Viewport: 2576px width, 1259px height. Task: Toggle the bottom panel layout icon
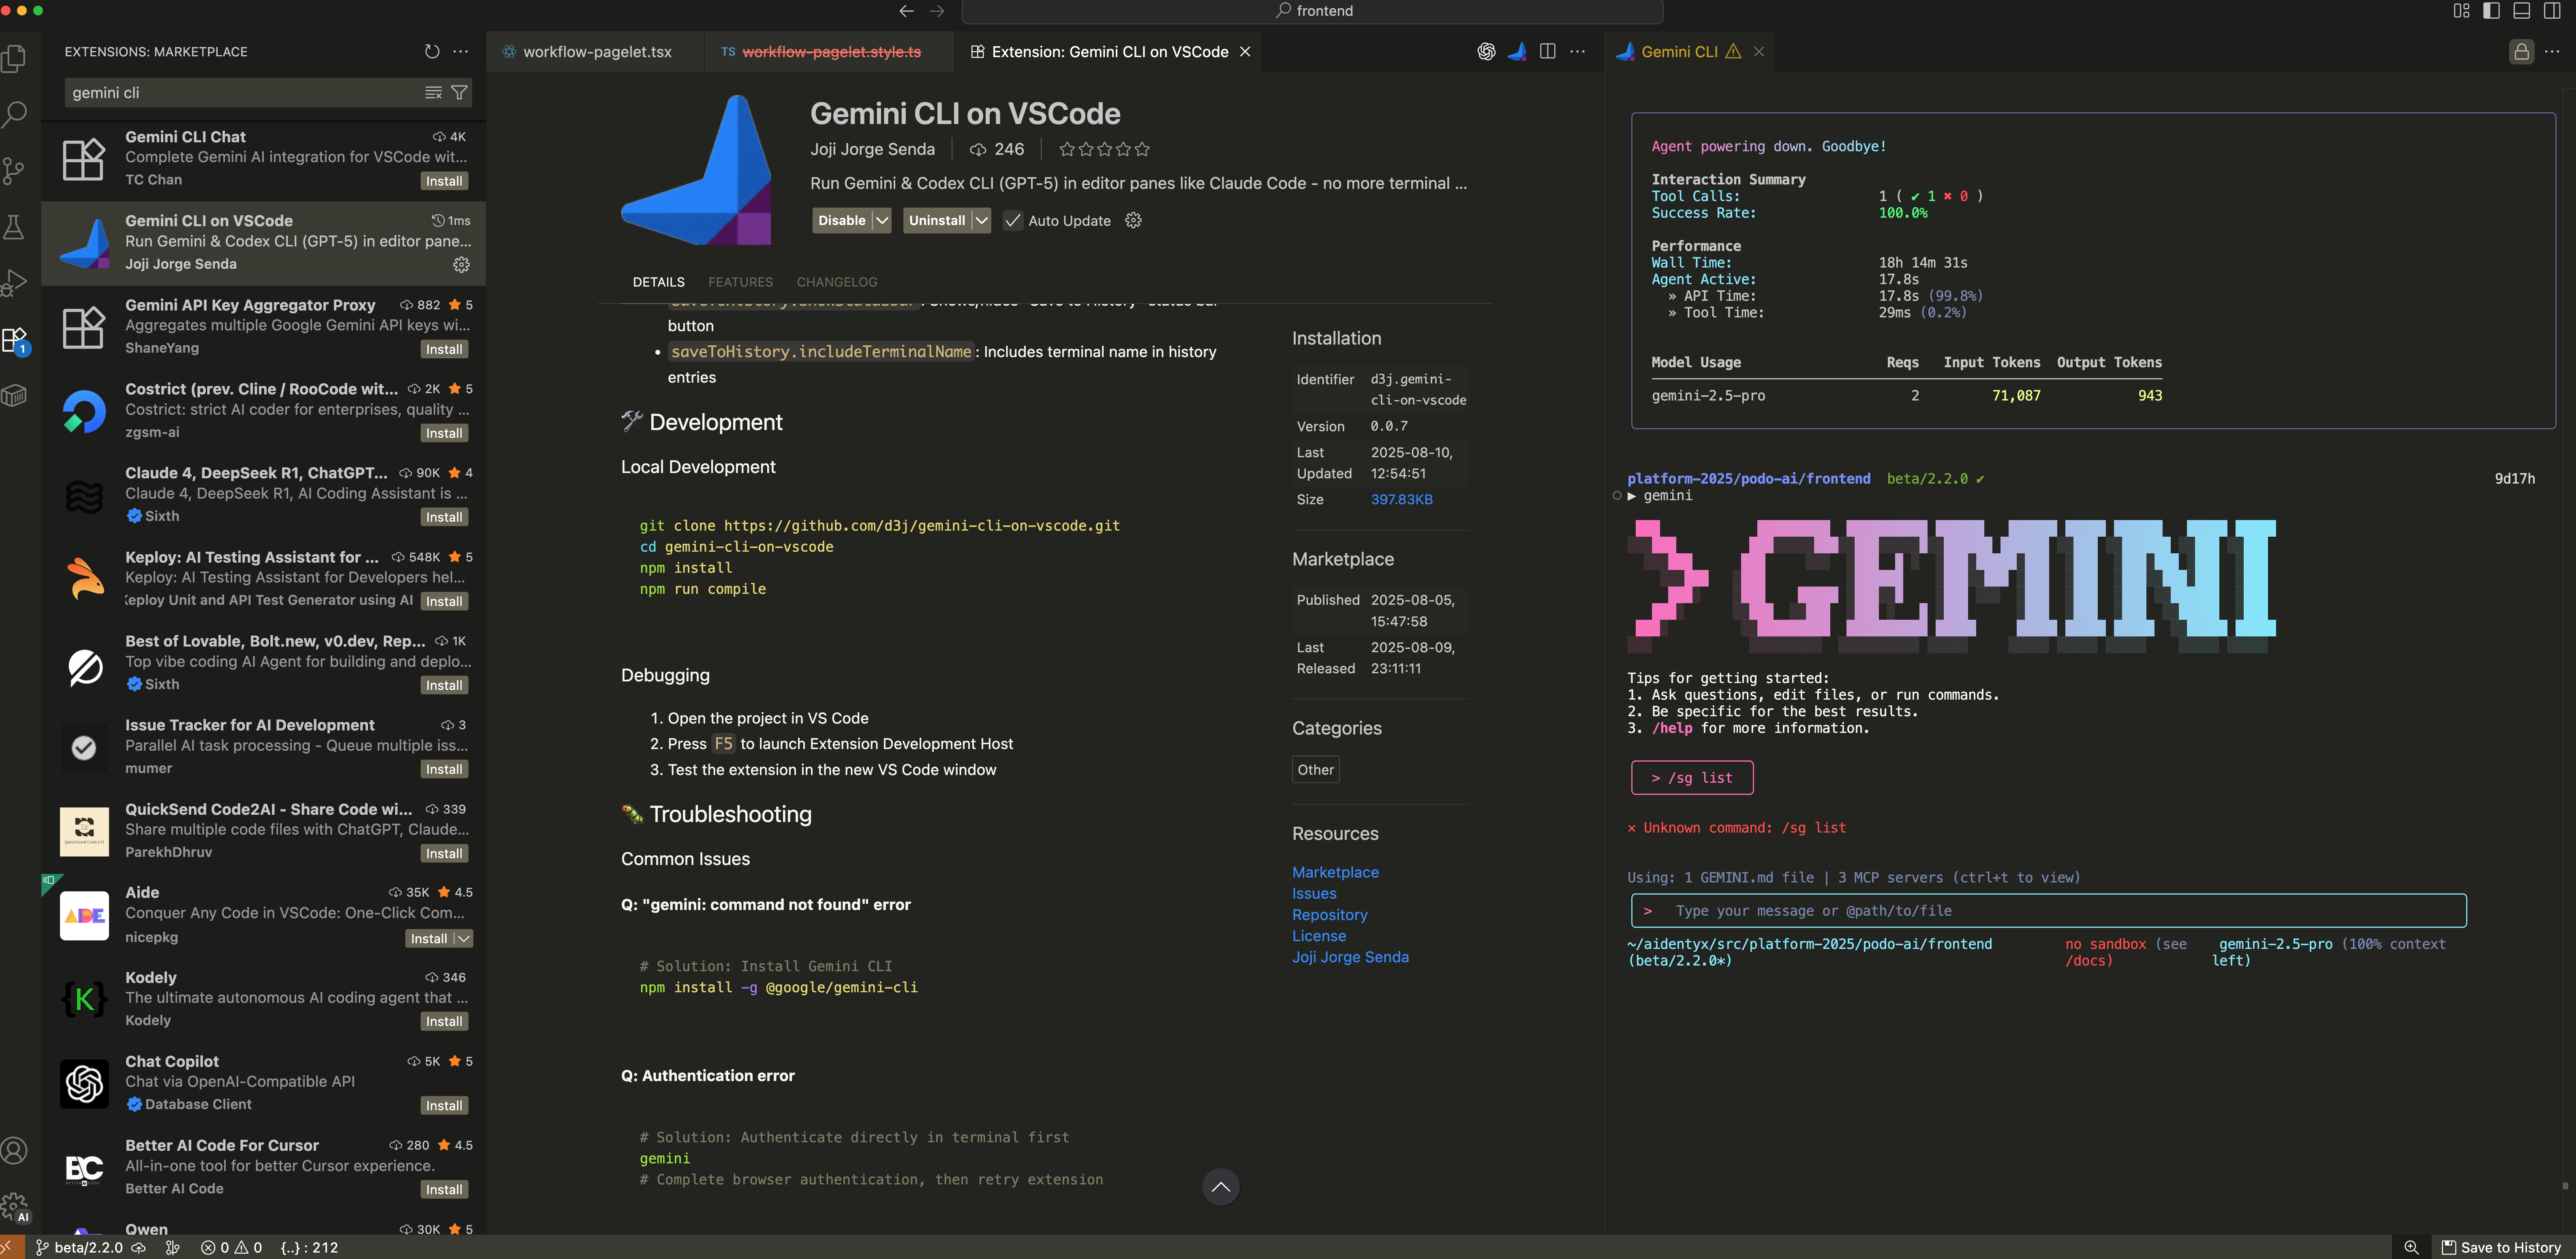pyautogui.click(x=2522, y=11)
